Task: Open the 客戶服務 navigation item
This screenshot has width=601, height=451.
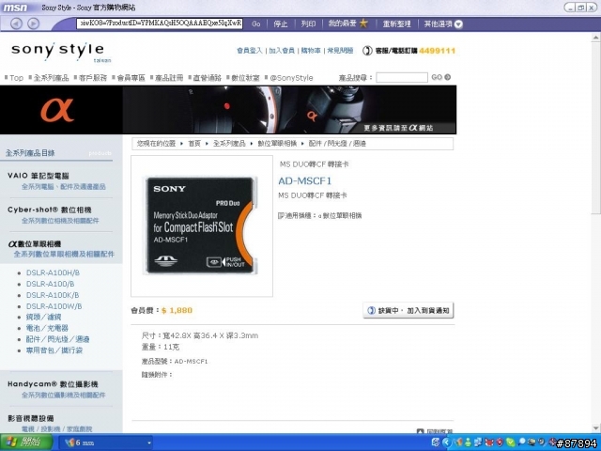Action: click(x=92, y=78)
